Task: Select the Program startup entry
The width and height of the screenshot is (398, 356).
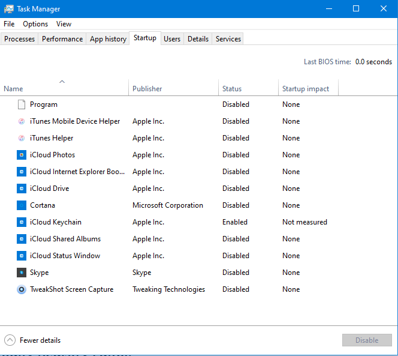Action: click(44, 104)
